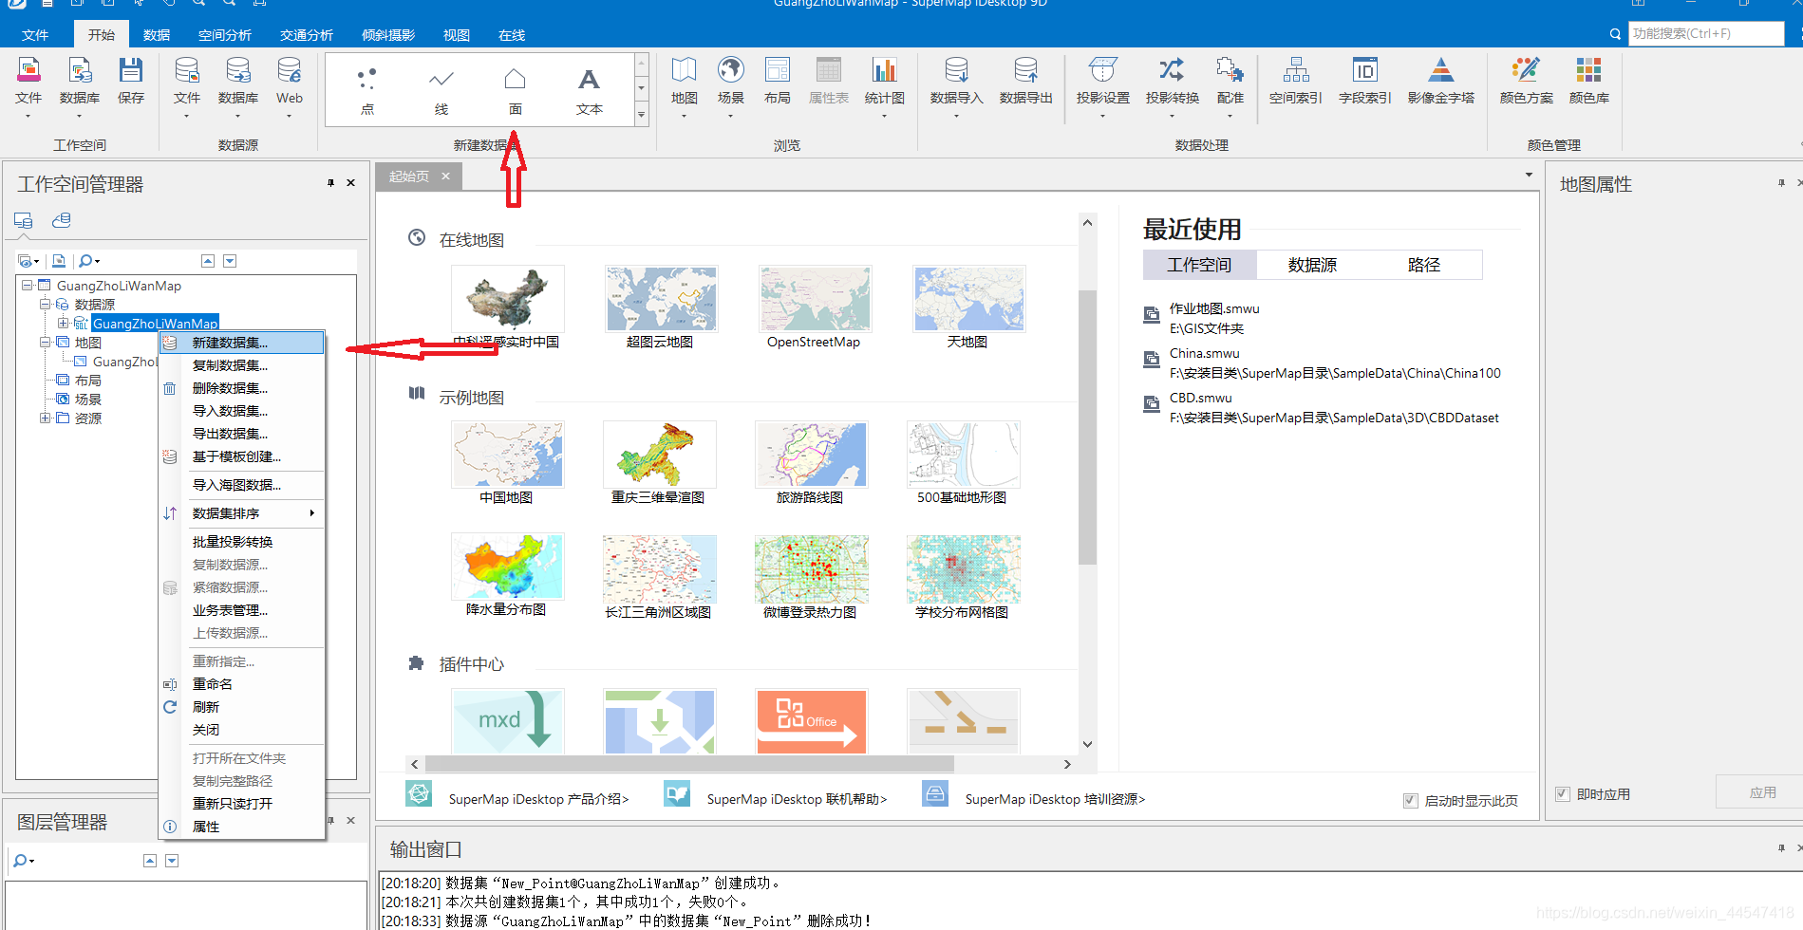Toggle the 即时应用 checkbox

pos(1562,793)
